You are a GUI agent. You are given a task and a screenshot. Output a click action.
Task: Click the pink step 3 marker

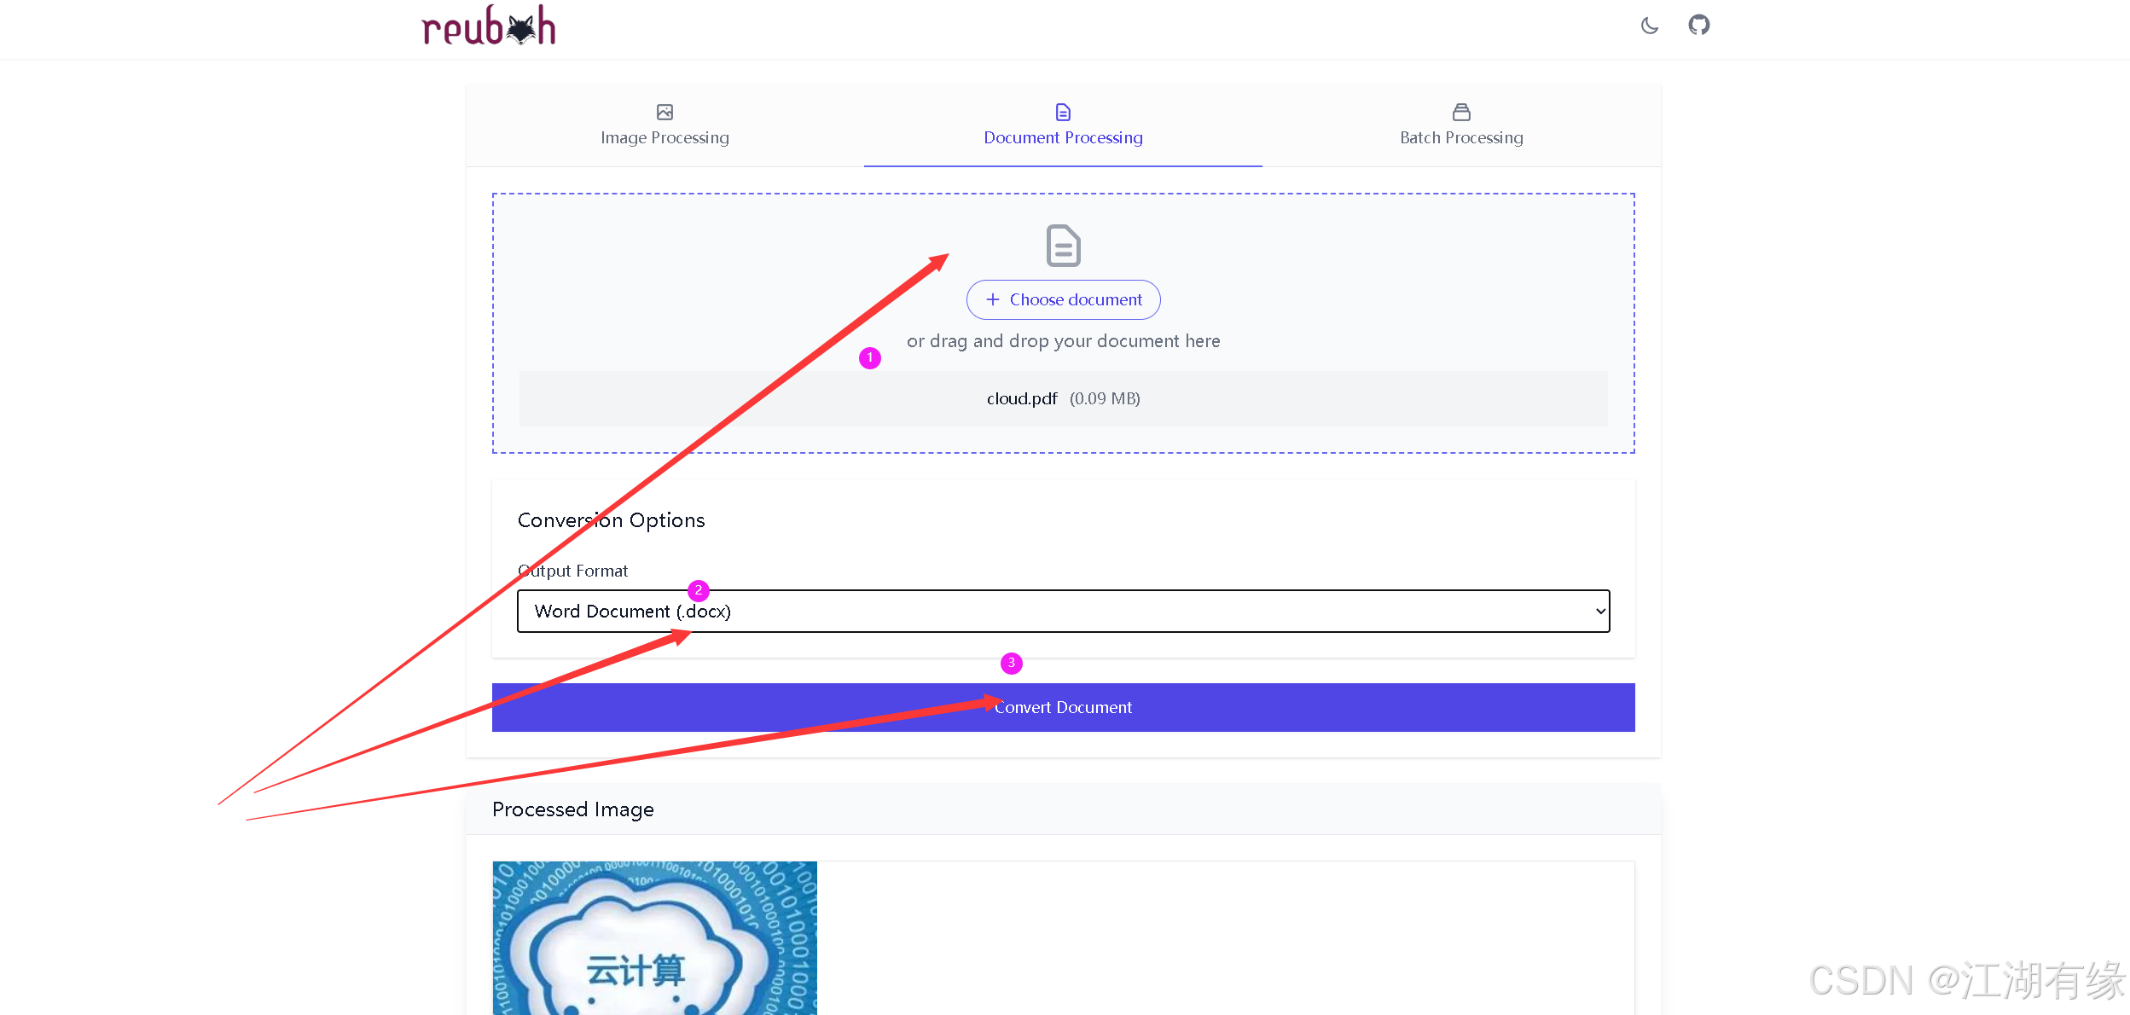pyautogui.click(x=1011, y=664)
